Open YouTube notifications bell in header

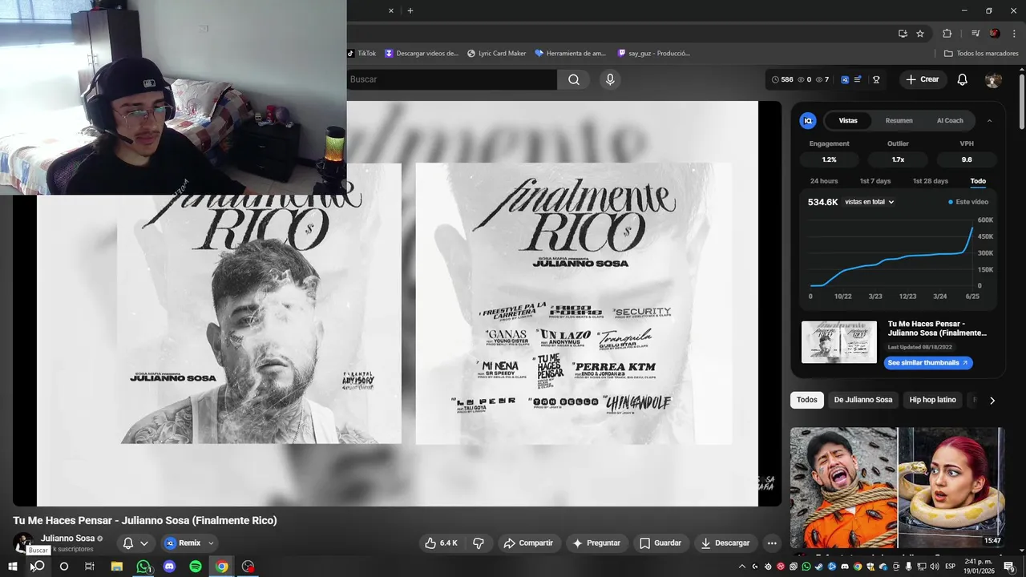click(x=963, y=79)
